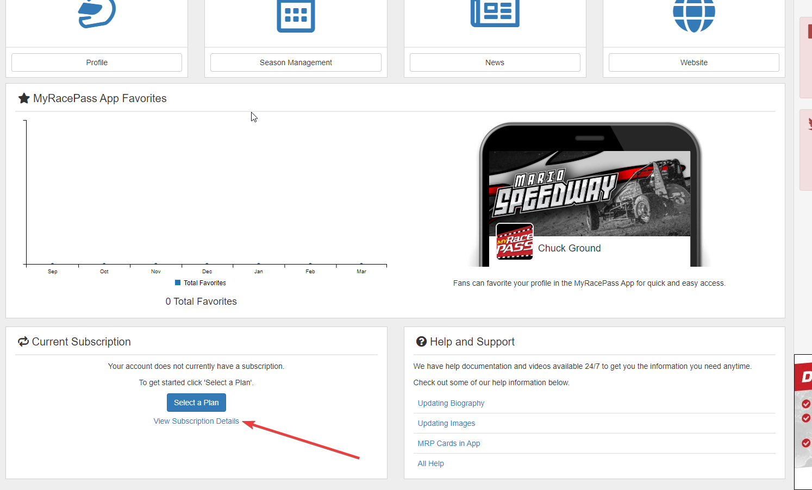Open Updating Images help link
This screenshot has height=490, width=812.
point(446,423)
